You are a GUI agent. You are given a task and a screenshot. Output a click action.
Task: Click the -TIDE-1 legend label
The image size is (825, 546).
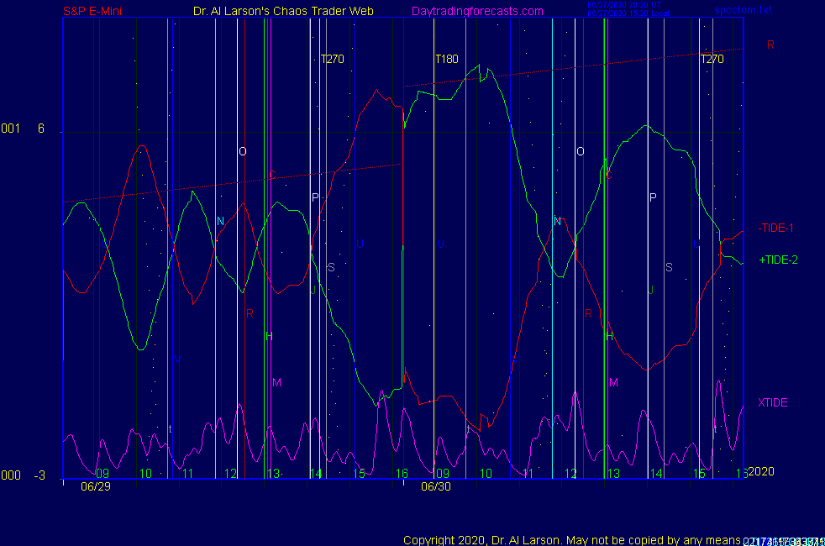[775, 228]
